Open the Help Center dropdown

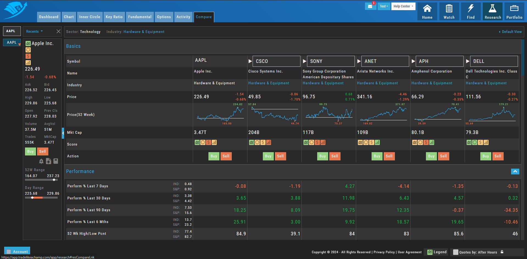[x=403, y=6]
